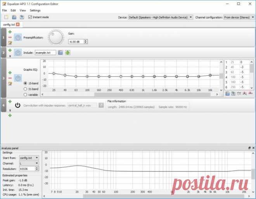Click the New file toolbar icon
The width and height of the screenshot is (256, 199).
click(x=6, y=17)
